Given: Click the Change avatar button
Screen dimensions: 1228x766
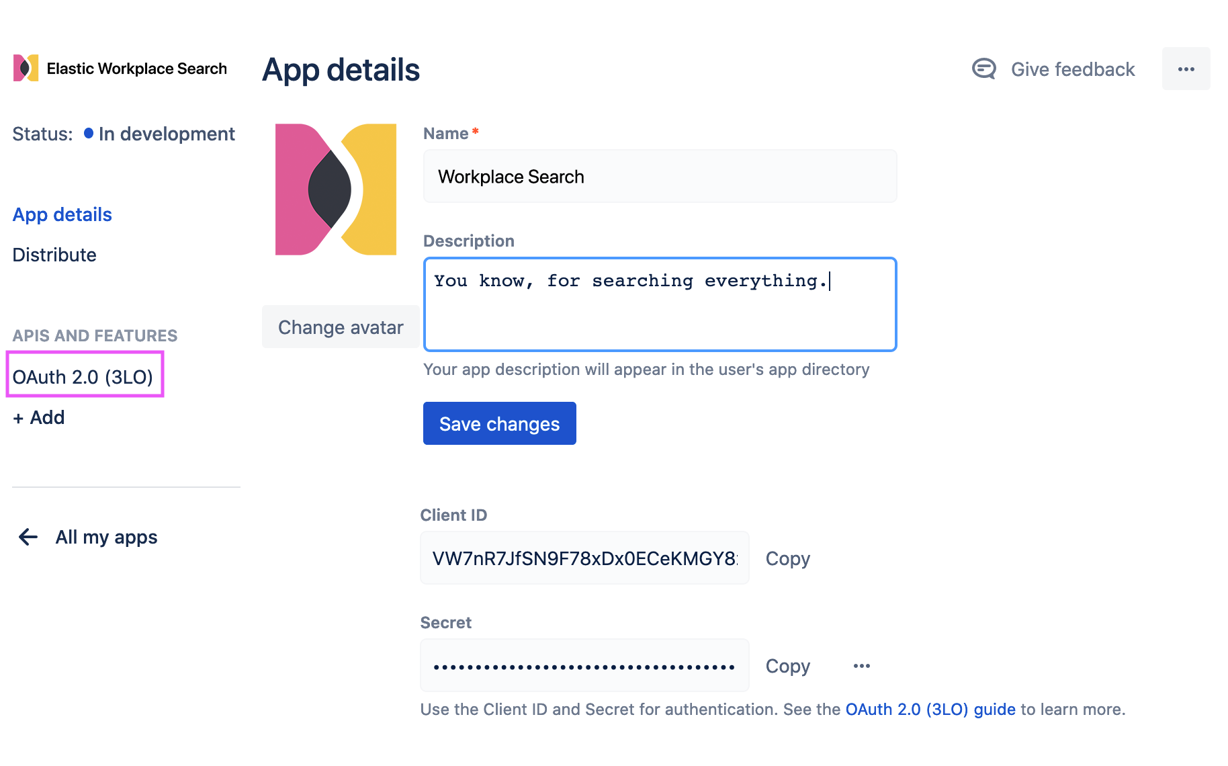Looking at the screenshot, I should tap(341, 327).
